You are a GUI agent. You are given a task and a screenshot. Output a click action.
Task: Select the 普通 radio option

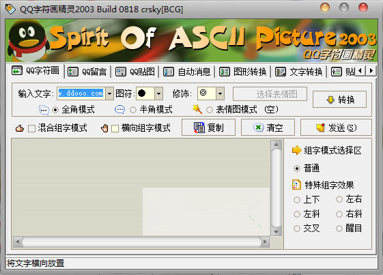coord(297,169)
